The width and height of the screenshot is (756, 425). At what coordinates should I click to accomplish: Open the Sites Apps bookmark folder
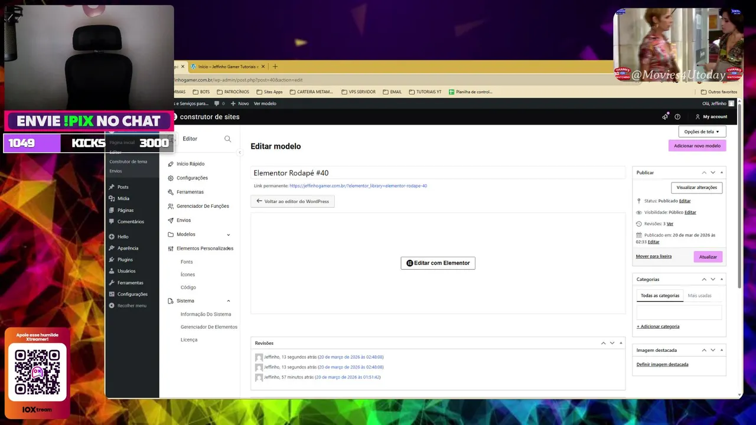[269, 92]
